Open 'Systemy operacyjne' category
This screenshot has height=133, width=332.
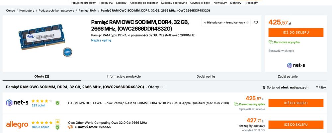[174, 3]
